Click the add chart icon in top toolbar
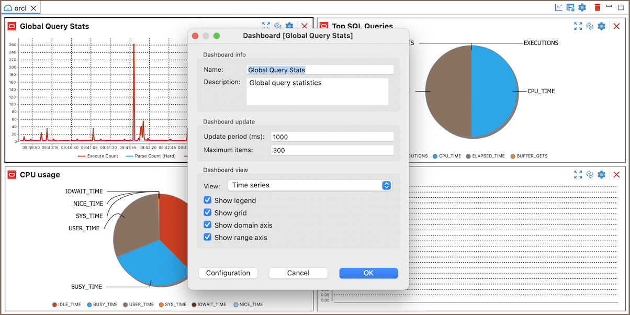 [559, 7]
